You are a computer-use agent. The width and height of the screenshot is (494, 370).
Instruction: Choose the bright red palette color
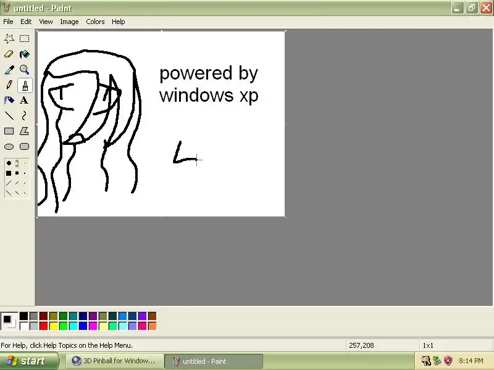pyautogui.click(x=43, y=326)
